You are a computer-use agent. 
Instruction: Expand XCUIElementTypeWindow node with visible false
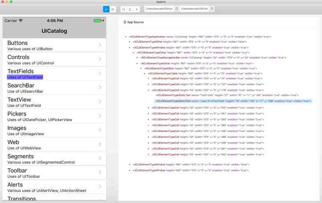pyautogui.click(x=130, y=164)
